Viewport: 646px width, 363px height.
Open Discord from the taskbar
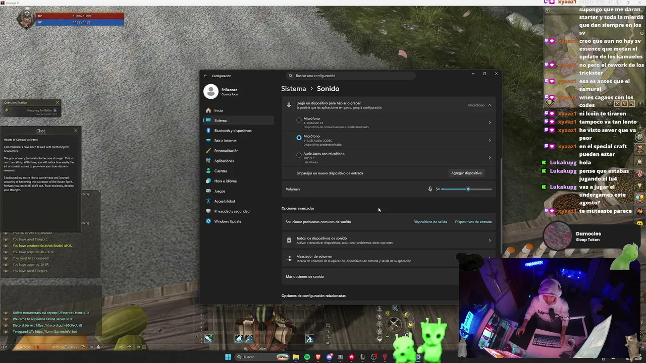point(329,357)
